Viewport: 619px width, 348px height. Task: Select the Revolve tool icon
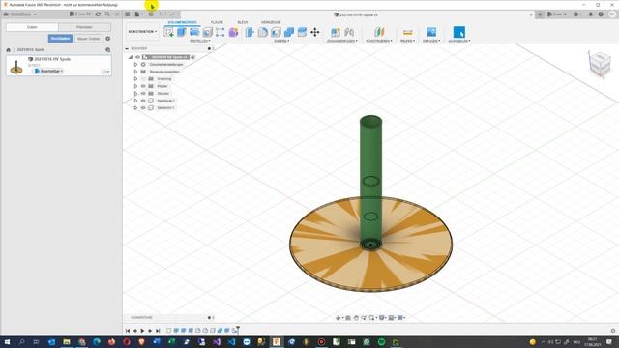click(x=194, y=32)
